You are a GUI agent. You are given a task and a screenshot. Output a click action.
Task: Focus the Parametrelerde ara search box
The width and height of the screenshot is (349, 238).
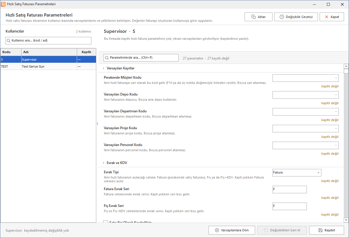click(x=141, y=58)
